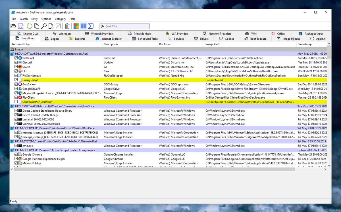Disable the Google Chrome Active Setup checkbox

tap(16, 154)
